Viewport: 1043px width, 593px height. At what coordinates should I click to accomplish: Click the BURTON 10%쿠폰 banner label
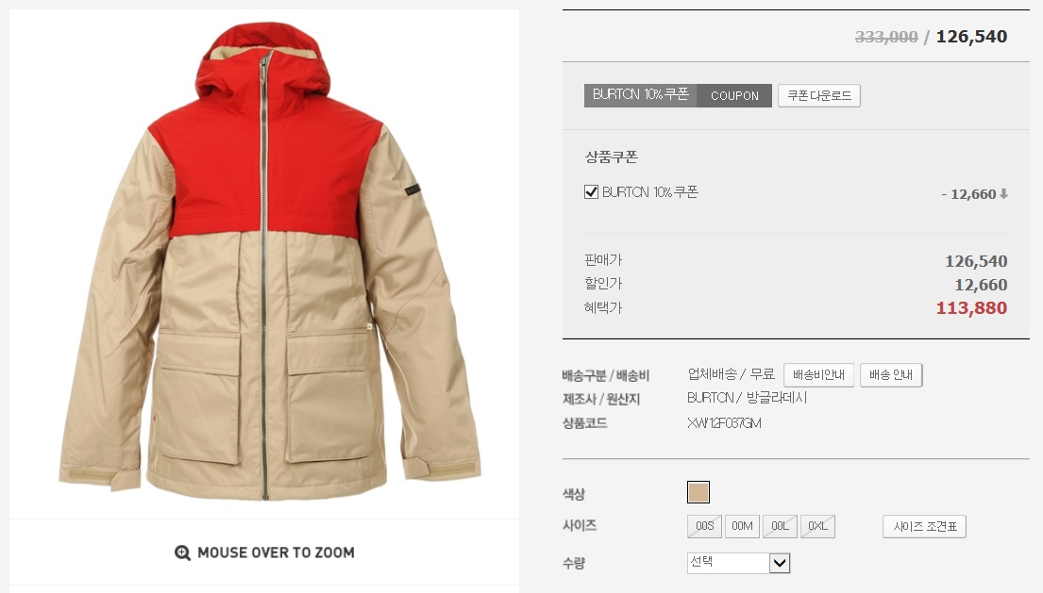pos(641,95)
